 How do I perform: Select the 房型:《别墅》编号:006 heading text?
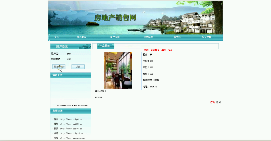click(x=158, y=50)
